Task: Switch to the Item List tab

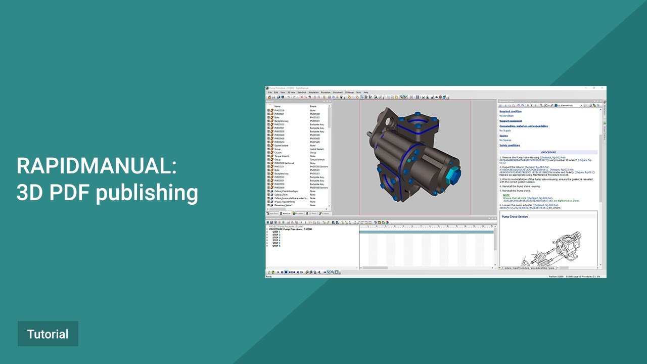Action: click(x=286, y=213)
